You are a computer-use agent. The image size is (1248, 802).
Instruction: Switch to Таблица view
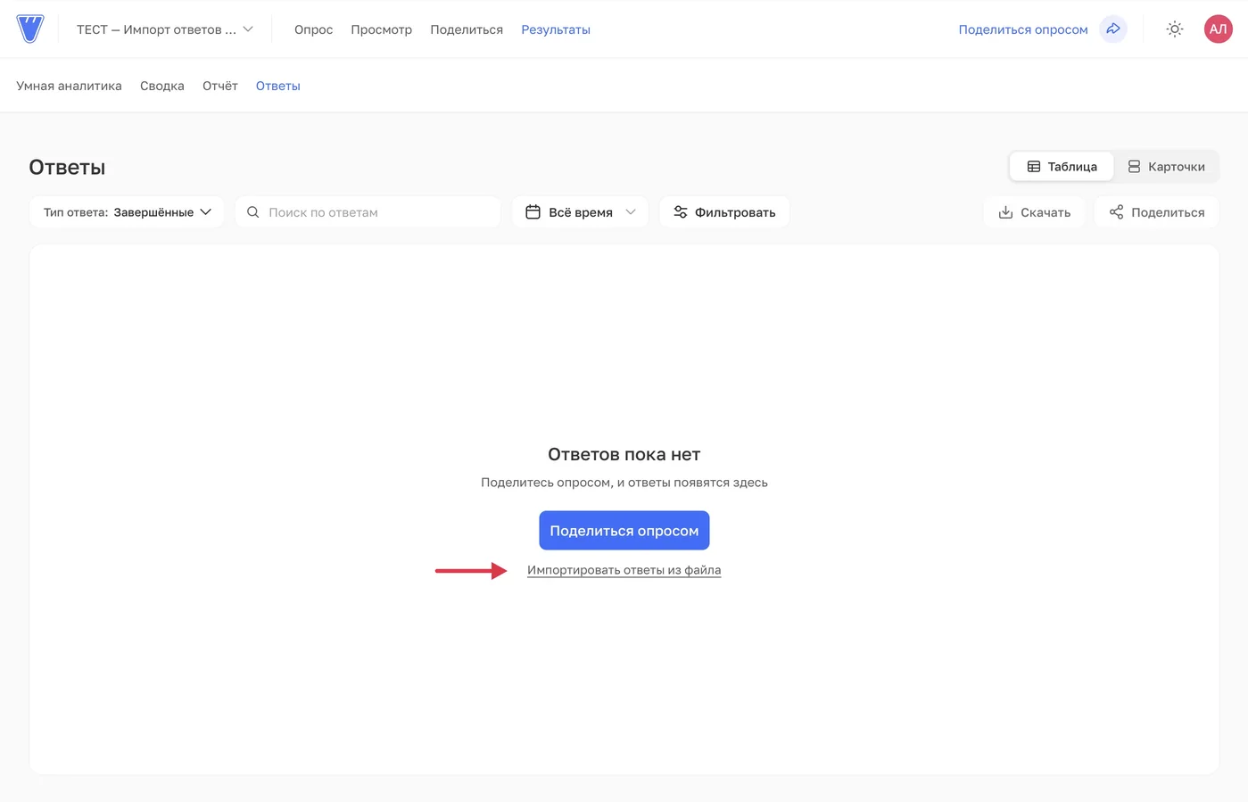1062,167
